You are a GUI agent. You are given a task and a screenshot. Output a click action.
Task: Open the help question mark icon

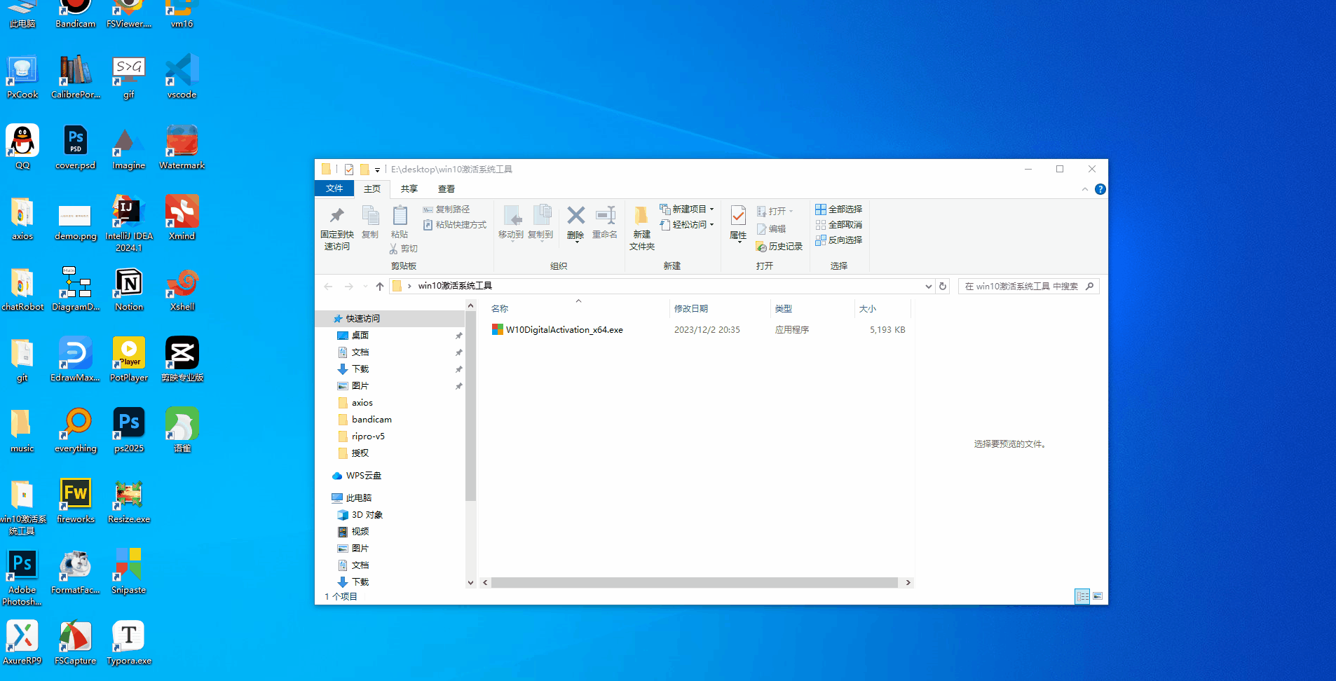[1100, 189]
